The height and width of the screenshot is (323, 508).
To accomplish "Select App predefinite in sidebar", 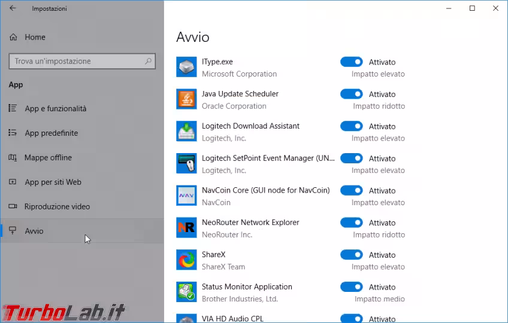I will coord(82,133).
